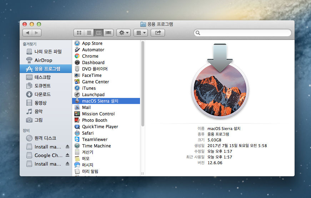
Task: Focus the Finder search field
Action: (242, 33)
